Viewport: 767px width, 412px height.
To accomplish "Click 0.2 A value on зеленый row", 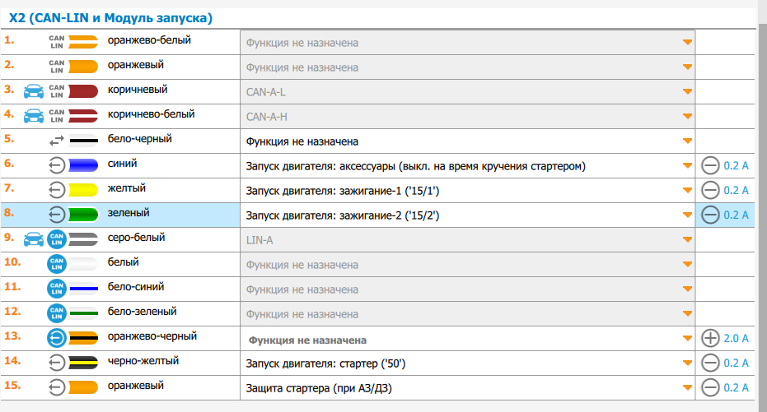I will pyautogui.click(x=736, y=215).
